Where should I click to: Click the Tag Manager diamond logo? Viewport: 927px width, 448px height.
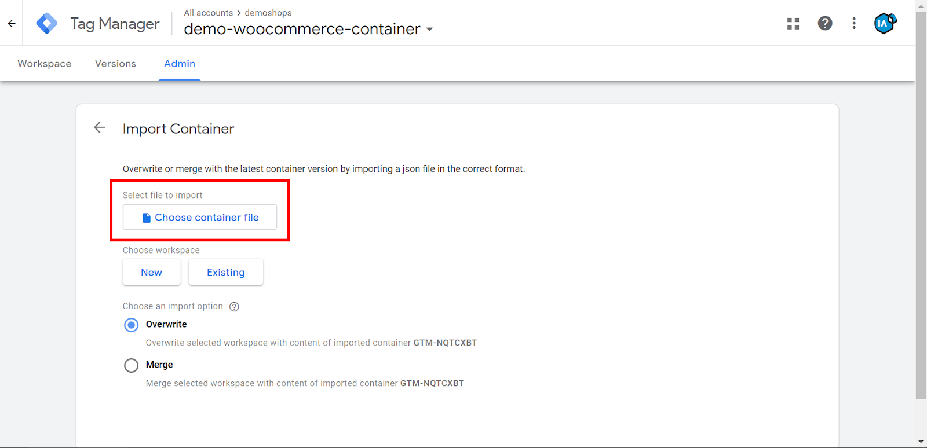(x=47, y=24)
